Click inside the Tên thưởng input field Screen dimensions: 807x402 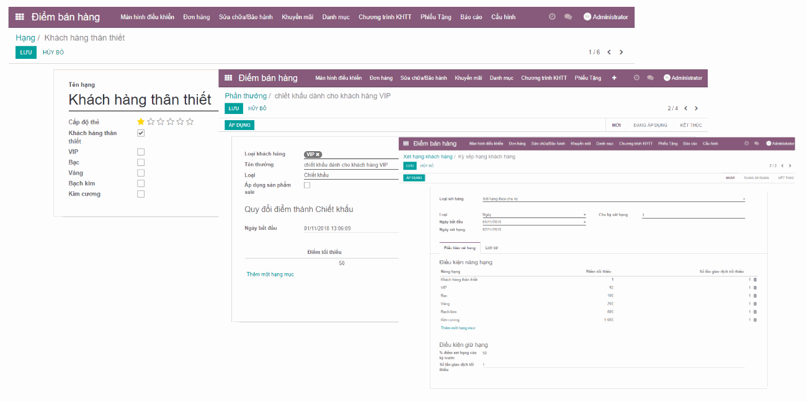coord(347,165)
